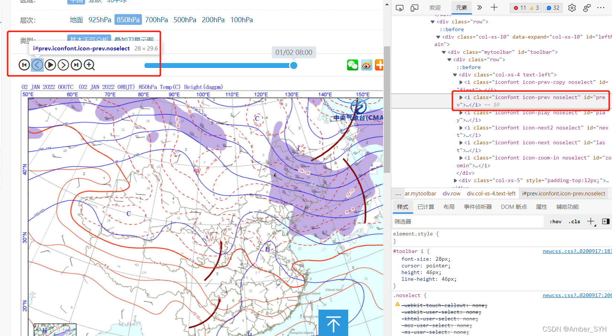
Task: Toggle computed styles sidebar icon
Action: [x=606, y=221]
